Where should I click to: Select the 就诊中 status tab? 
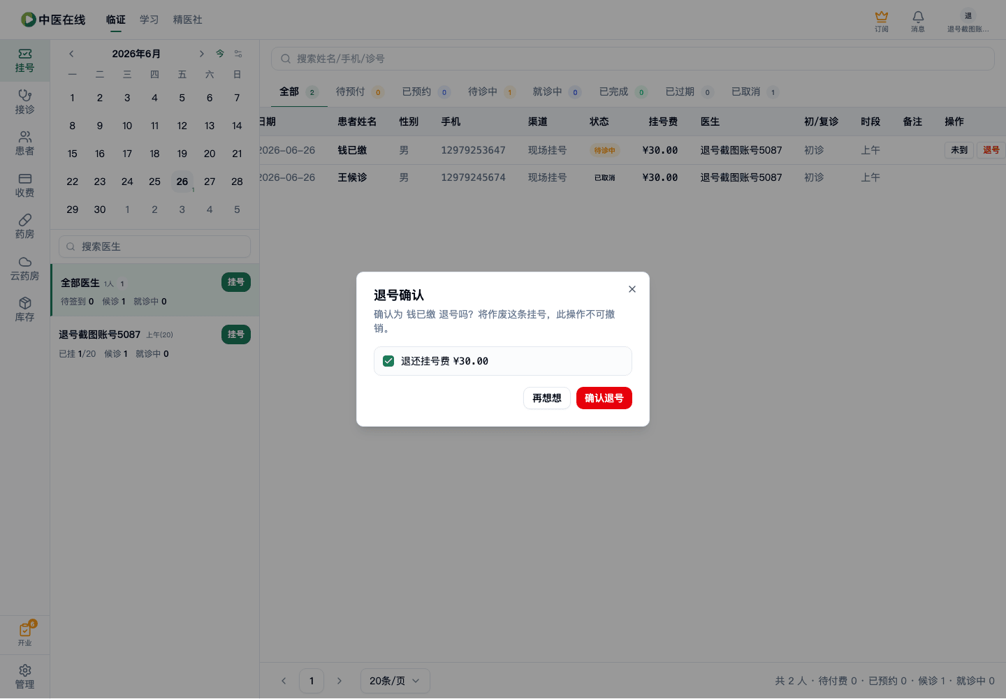pos(557,91)
